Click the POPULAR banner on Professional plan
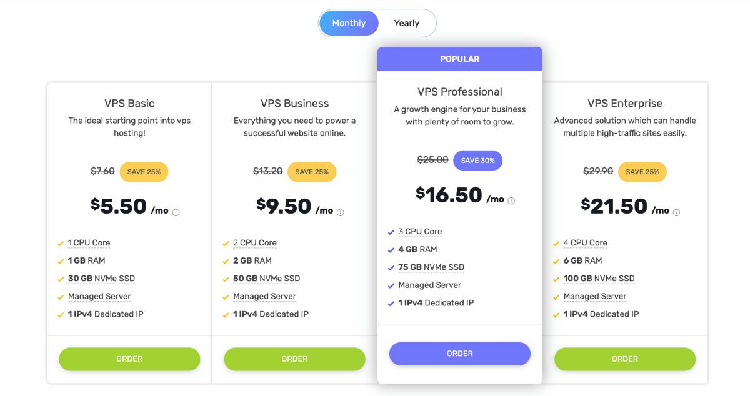 click(460, 59)
